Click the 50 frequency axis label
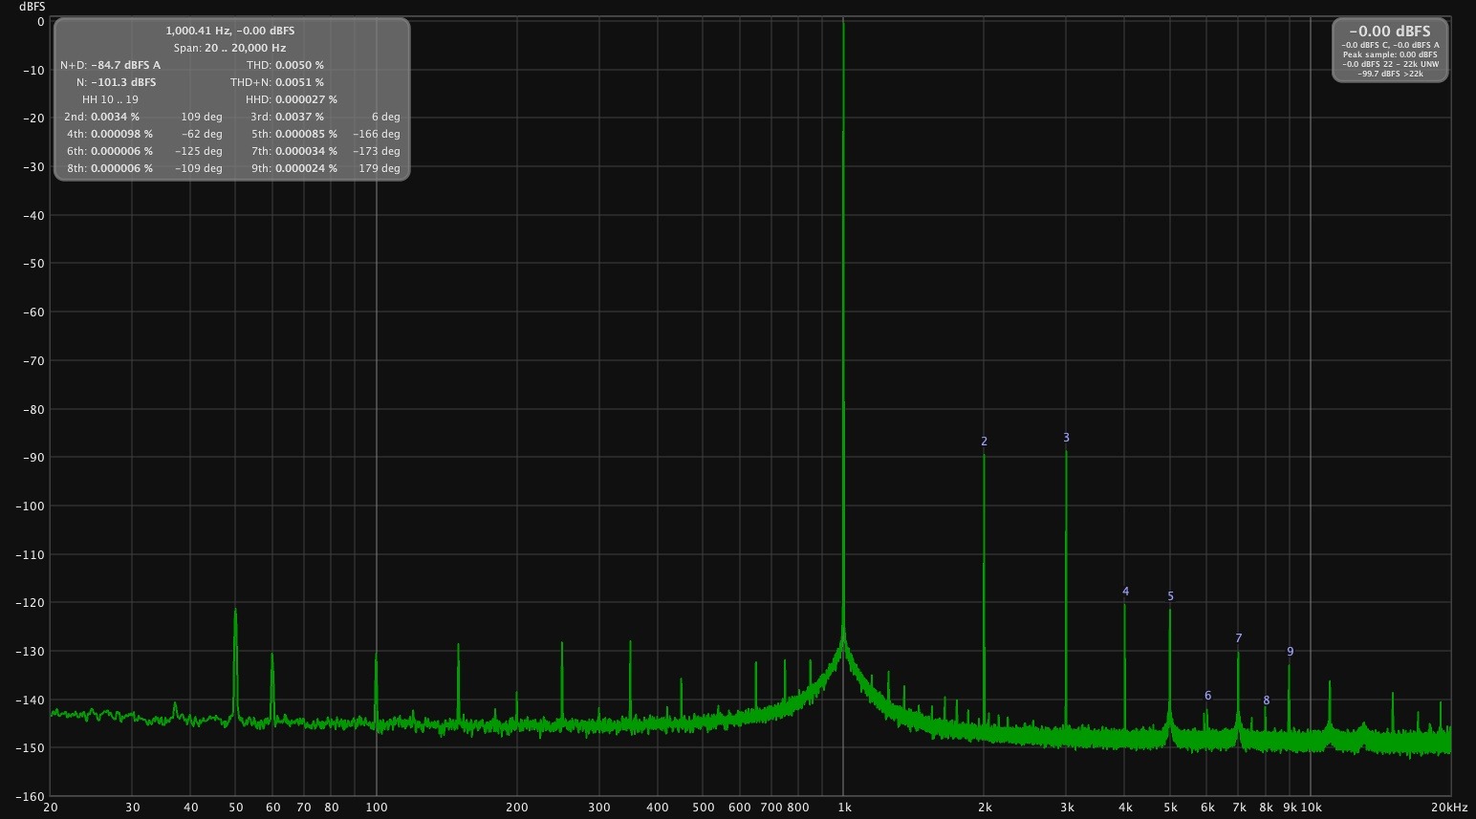The image size is (1476, 819). [x=235, y=808]
